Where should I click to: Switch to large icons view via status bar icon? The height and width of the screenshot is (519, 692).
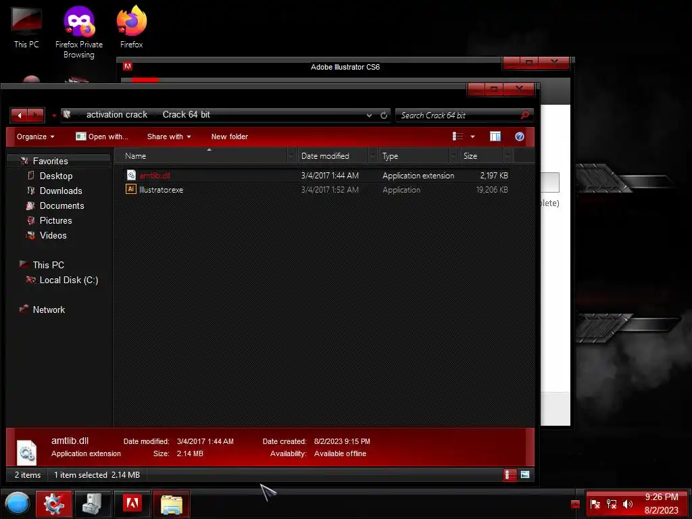pyautogui.click(x=524, y=475)
